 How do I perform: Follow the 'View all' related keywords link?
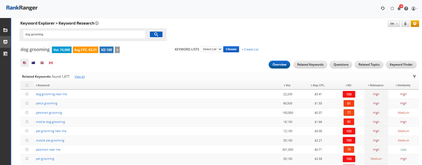click(x=79, y=77)
